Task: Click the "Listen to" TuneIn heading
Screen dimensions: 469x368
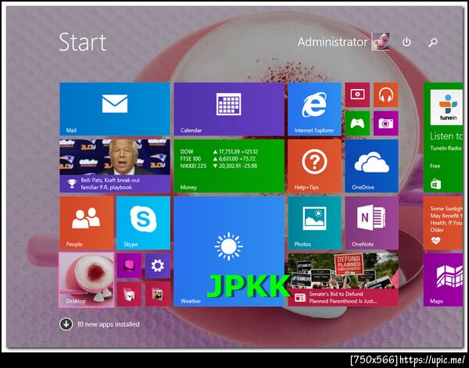Action: pyautogui.click(x=446, y=136)
